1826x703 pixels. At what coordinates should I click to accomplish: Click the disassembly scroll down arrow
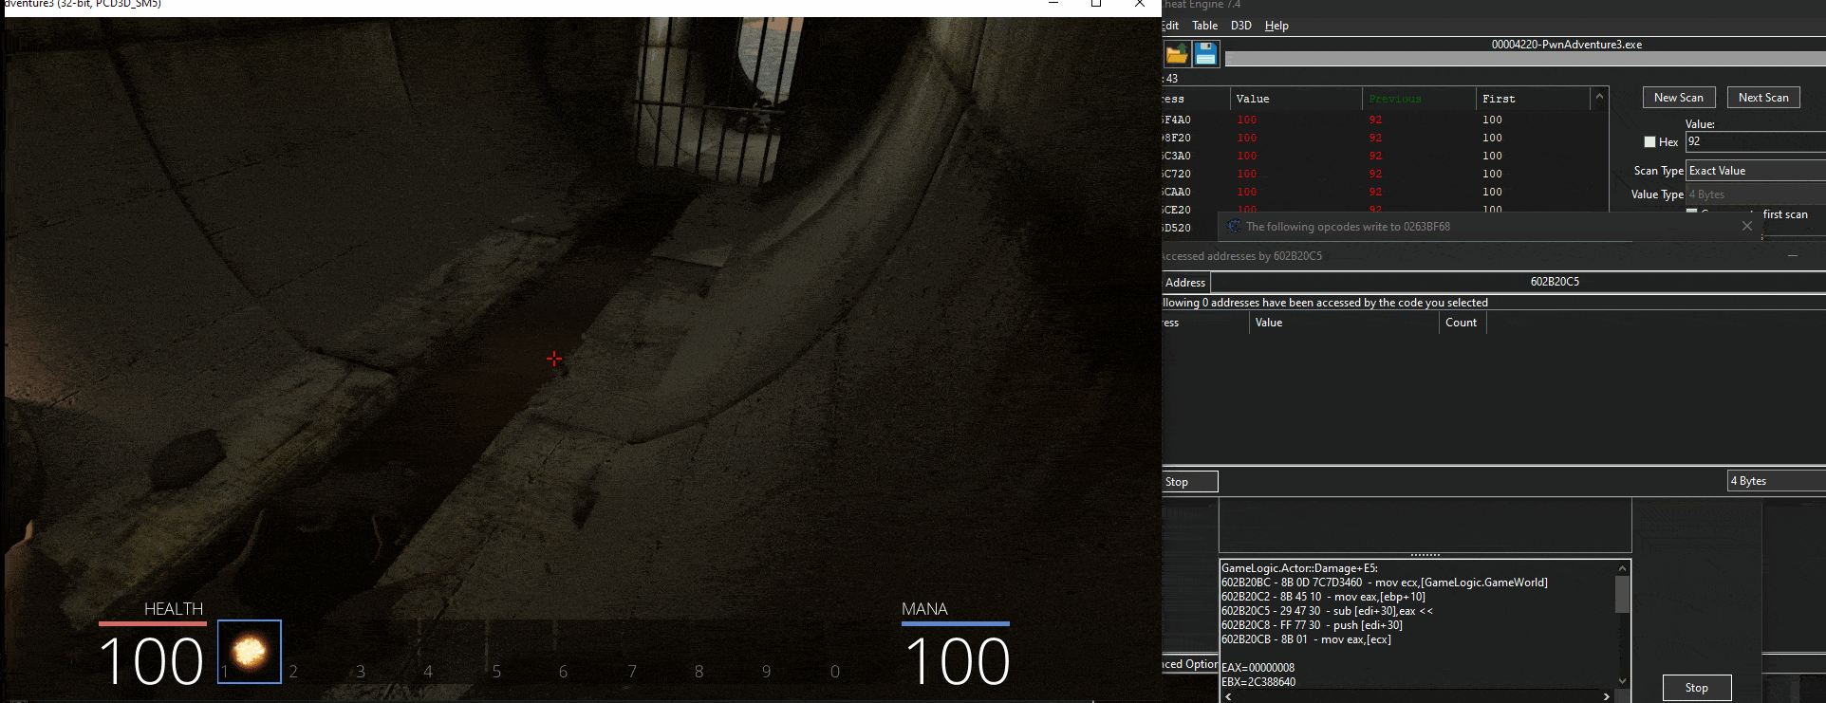pyautogui.click(x=1622, y=680)
